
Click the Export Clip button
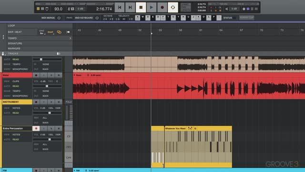[247, 18]
